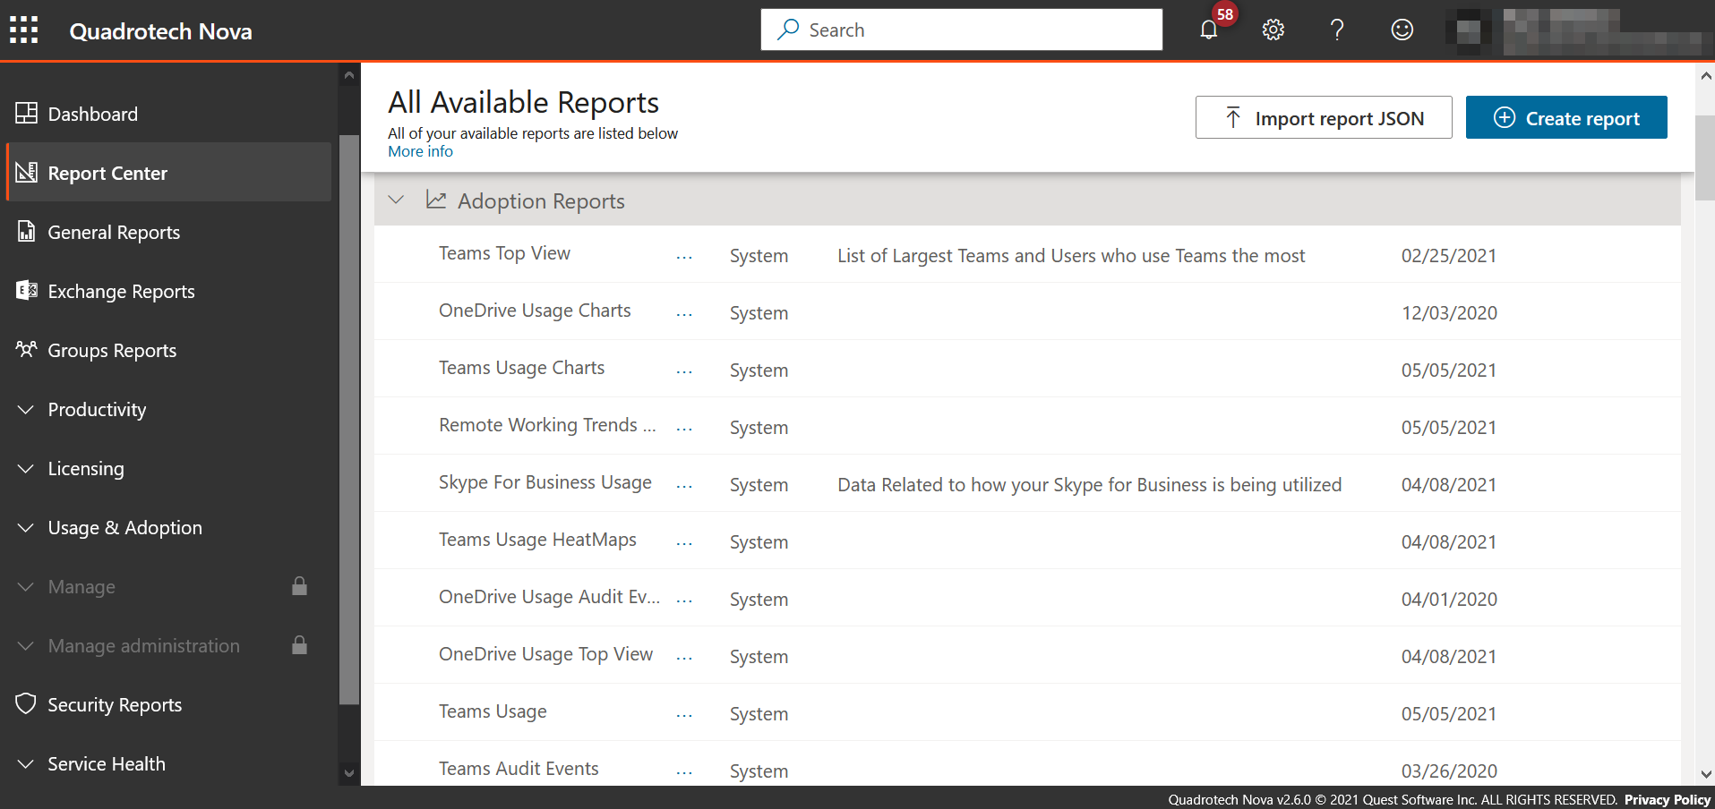The height and width of the screenshot is (809, 1715).
Task: Click the Security Reports shield icon
Action: point(27,703)
